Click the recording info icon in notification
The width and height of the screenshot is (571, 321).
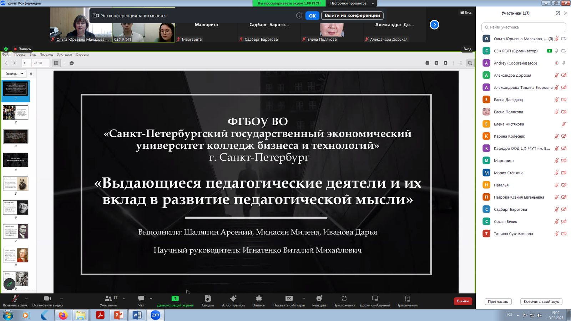[x=299, y=15]
